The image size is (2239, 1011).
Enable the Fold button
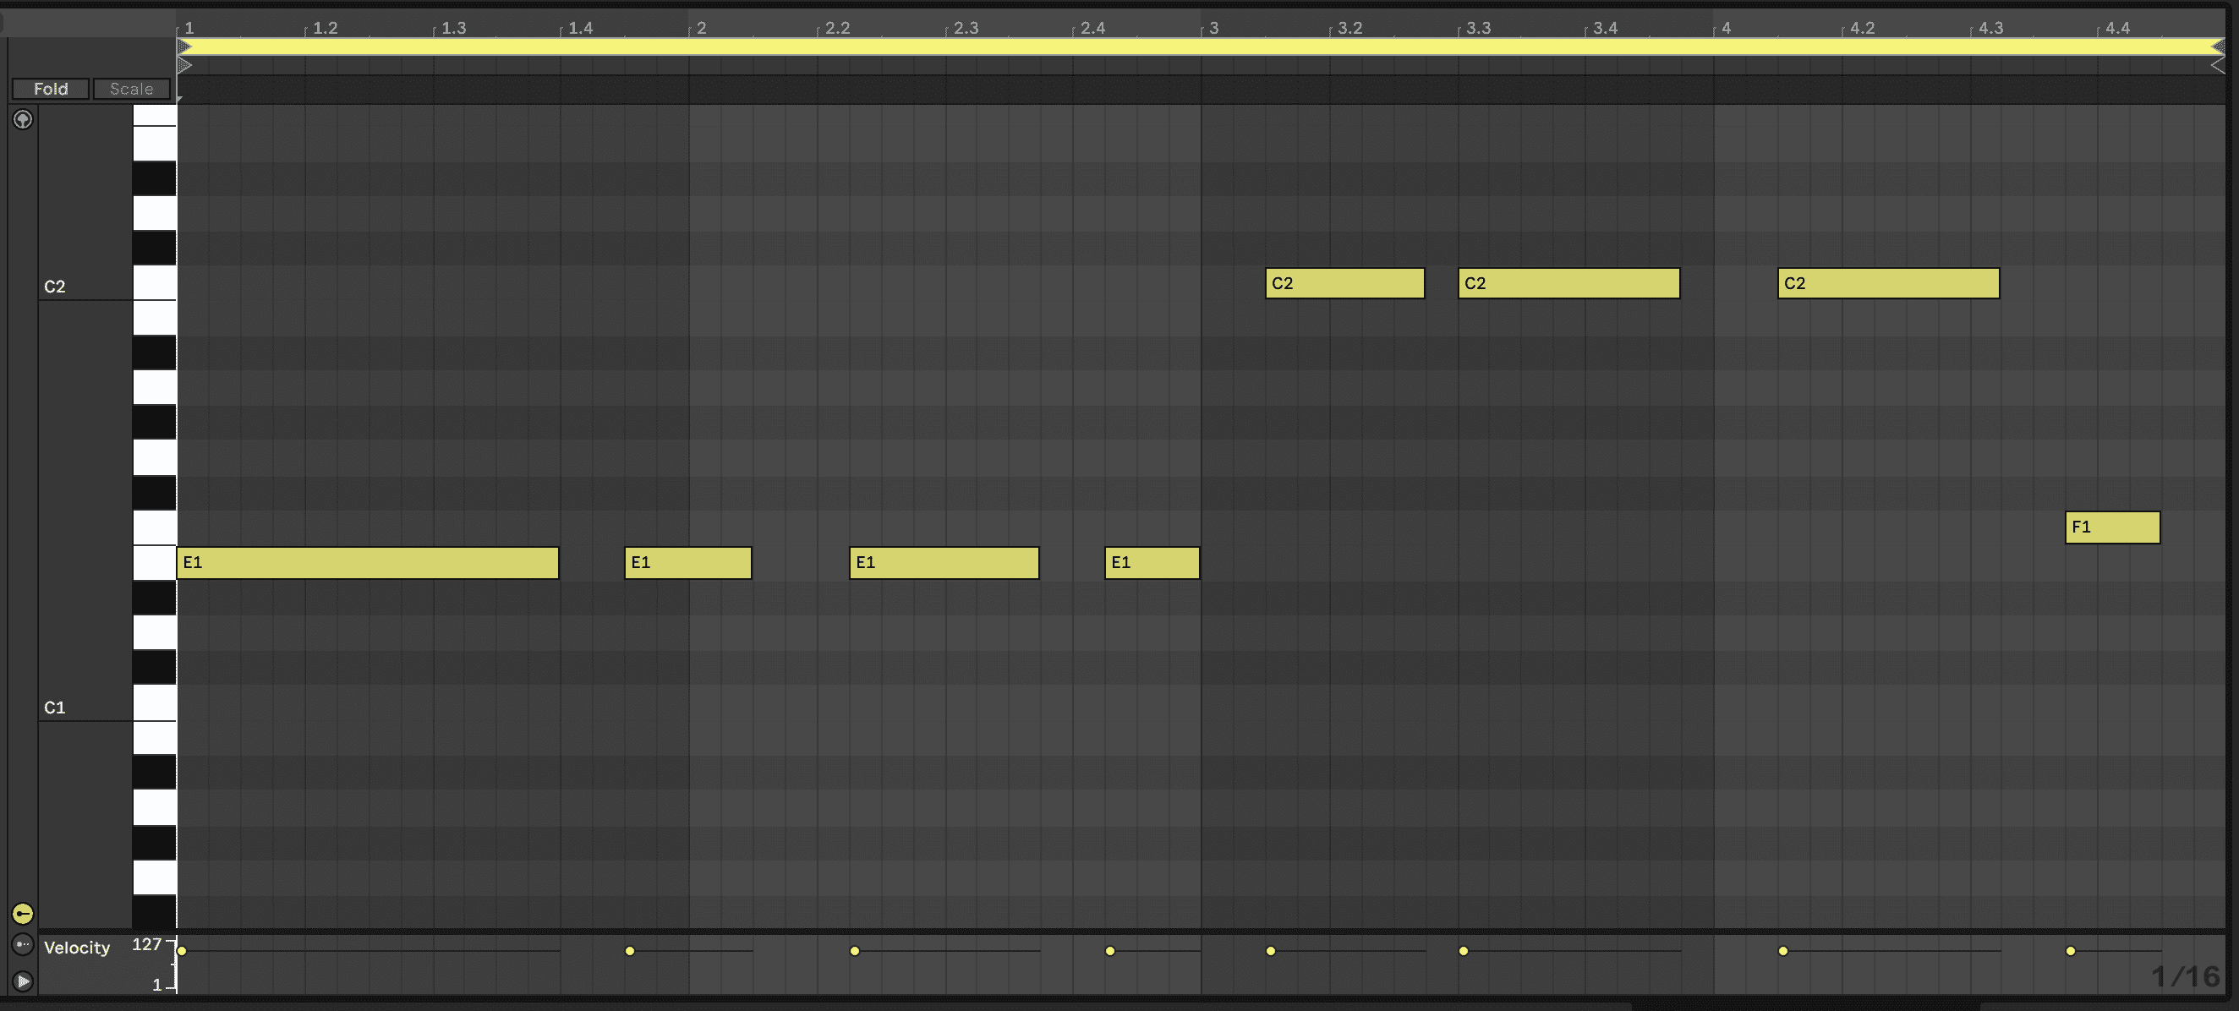pyautogui.click(x=51, y=89)
